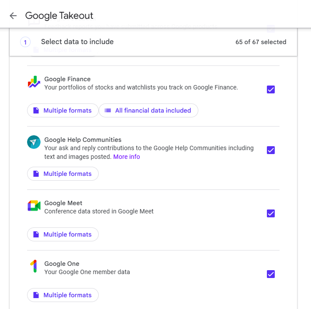Open Multiple formats for Google Help Communities
The height and width of the screenshot is (309, 311).
(x=62, y=174)
